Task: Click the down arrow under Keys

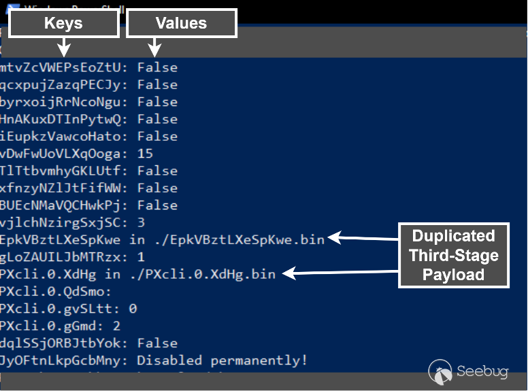Action: [x=63, y=46]
